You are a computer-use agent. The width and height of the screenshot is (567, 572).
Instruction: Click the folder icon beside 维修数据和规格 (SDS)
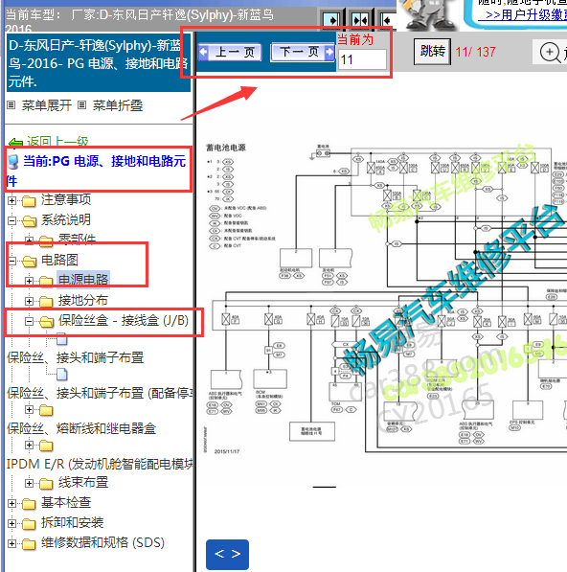tap(29, 544)
